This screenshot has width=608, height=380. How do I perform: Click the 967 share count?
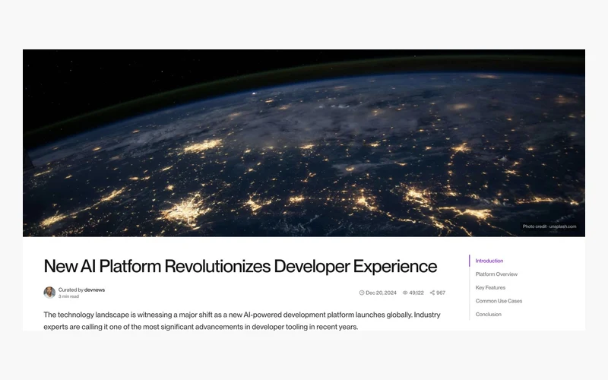441,293
